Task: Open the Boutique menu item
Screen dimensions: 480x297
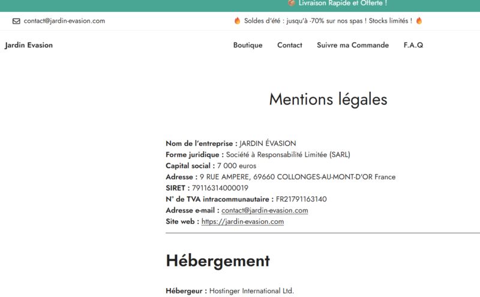Action: [248, 45]
